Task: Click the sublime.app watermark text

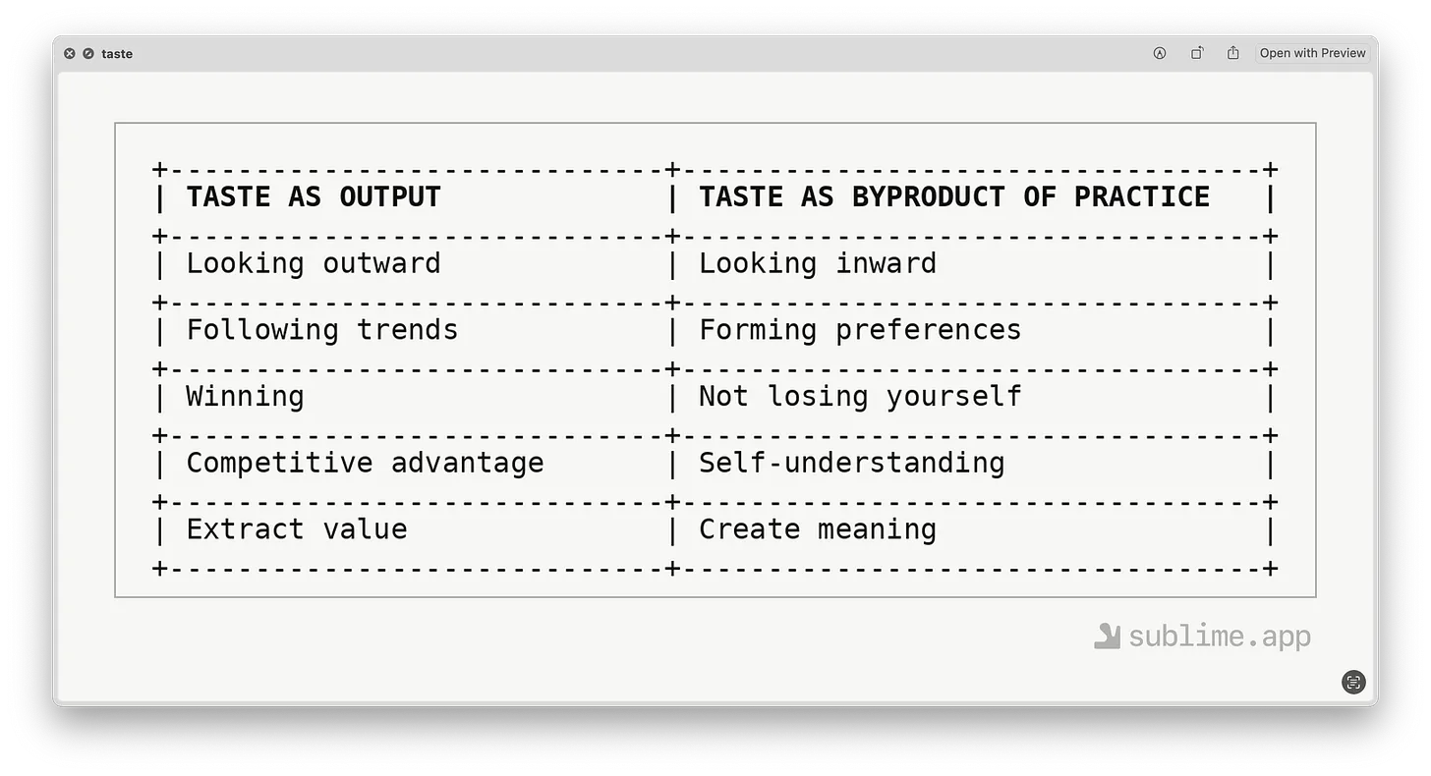Action: [x=1219, y=637]
